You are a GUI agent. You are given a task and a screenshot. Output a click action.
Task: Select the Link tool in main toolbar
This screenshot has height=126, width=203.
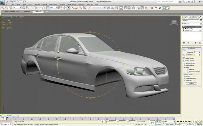pyautogui.click(x=3, y=8)
